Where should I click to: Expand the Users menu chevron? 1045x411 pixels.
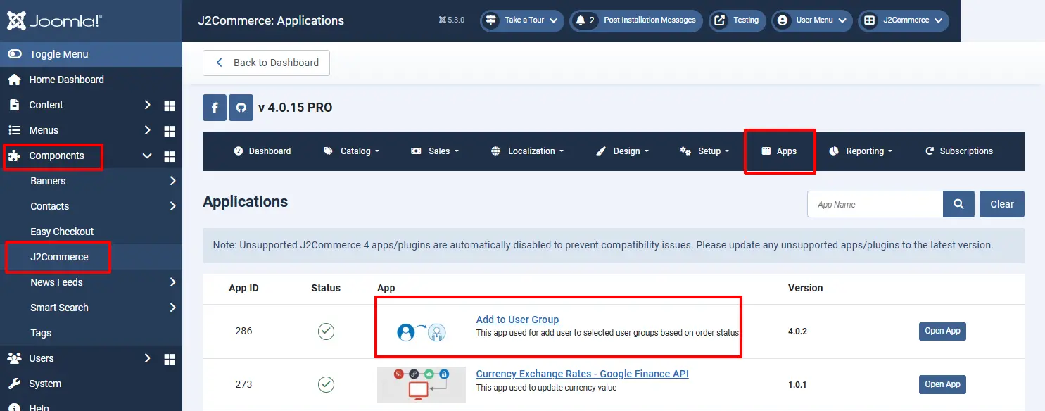tap(147, 358)
